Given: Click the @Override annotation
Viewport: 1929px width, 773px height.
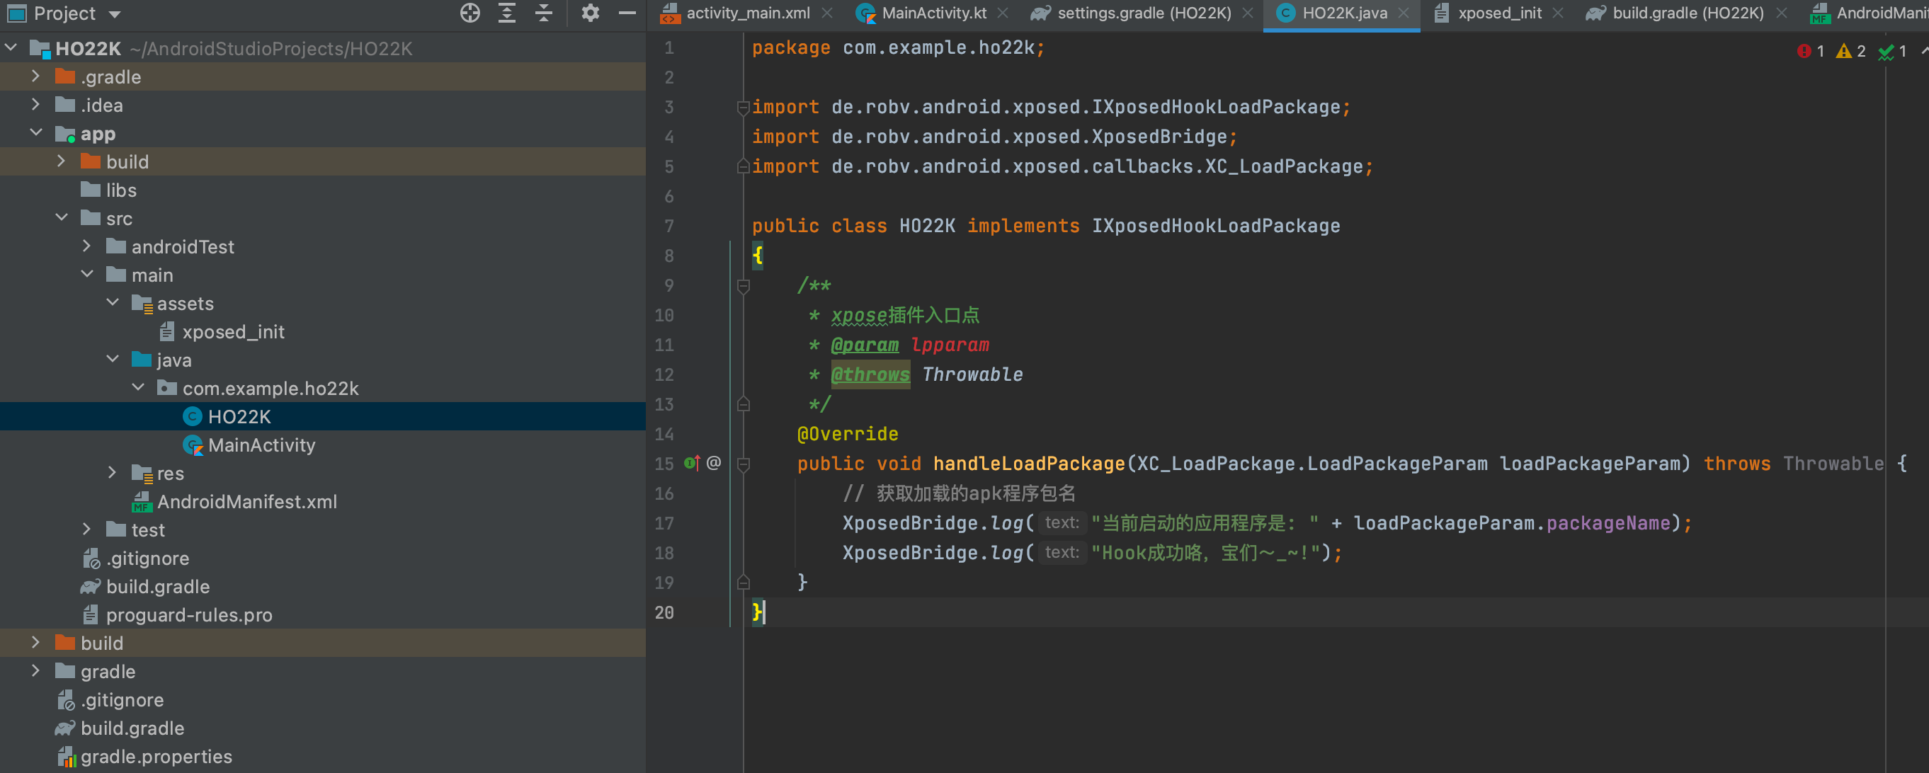Looking at the screenshot, I should point(847,434).
